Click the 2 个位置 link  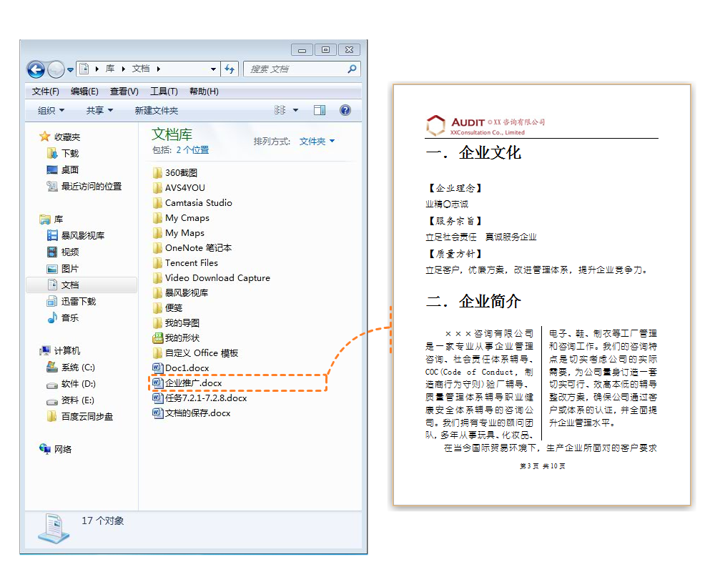click(x=192, y=150)
